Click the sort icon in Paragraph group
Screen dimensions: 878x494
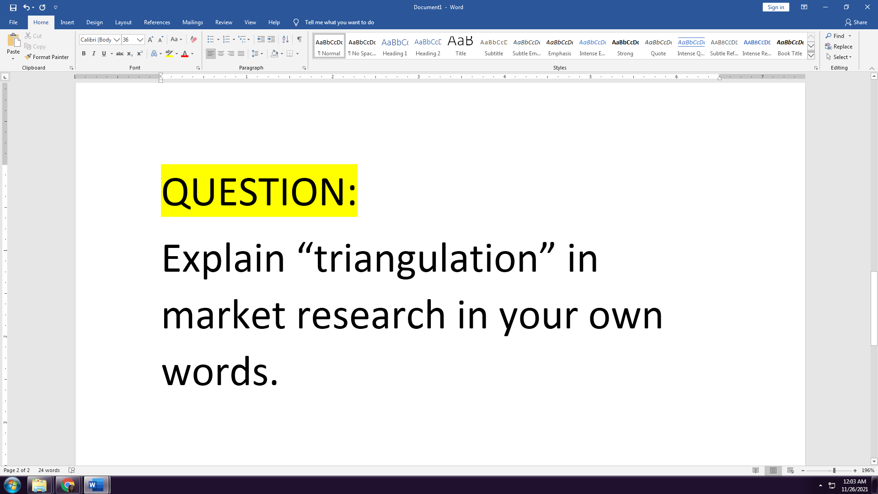(285, 39)
